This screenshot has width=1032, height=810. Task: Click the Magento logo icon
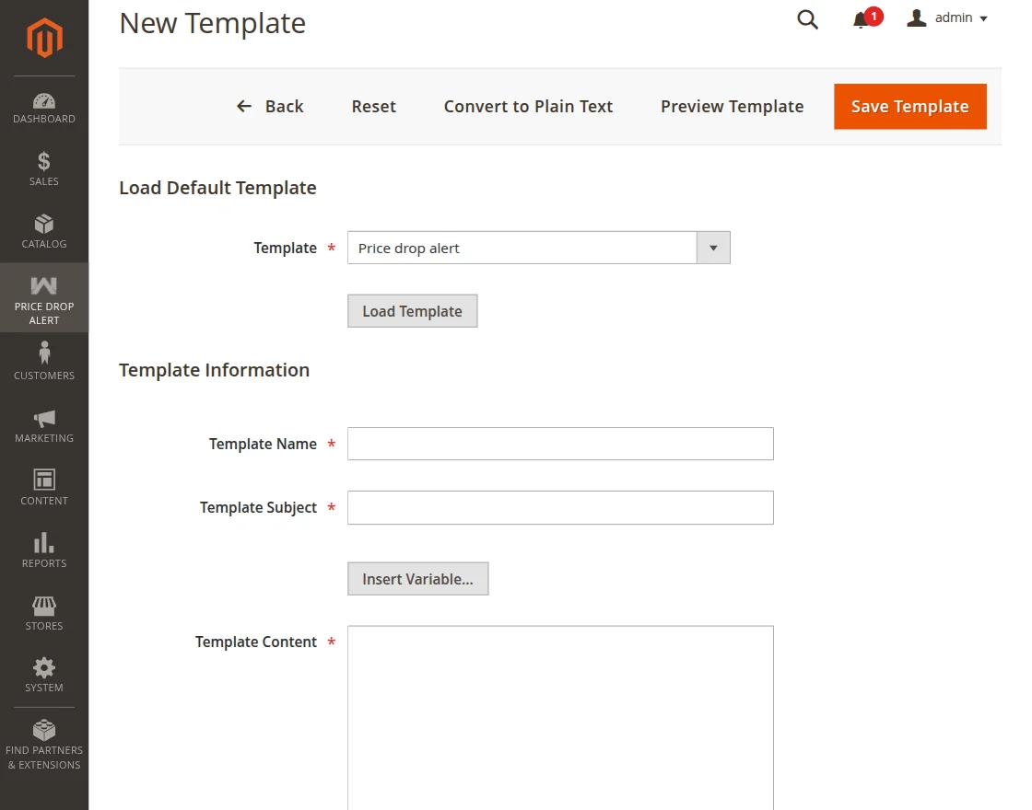(44, 38)
